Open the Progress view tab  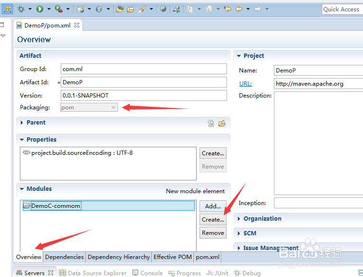184,273
